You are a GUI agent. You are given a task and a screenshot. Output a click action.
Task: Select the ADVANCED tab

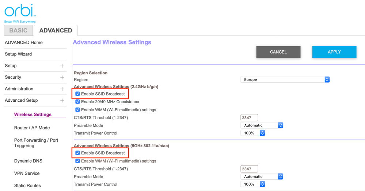pos(56,31)
